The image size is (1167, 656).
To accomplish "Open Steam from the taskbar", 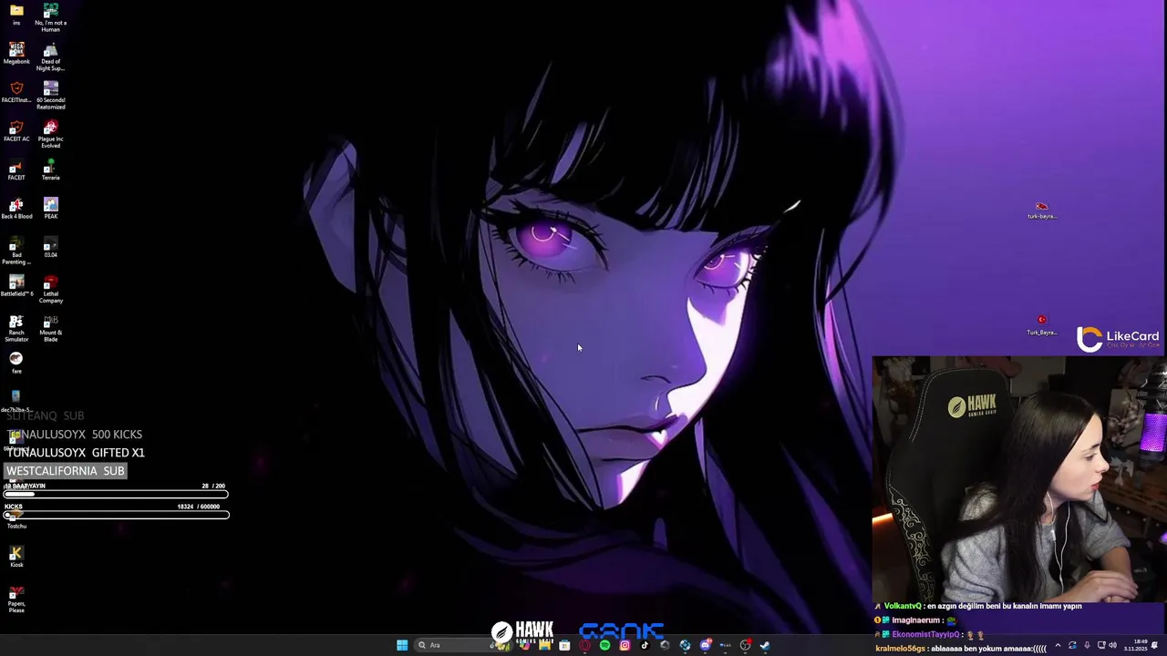I will click(765, 645).
